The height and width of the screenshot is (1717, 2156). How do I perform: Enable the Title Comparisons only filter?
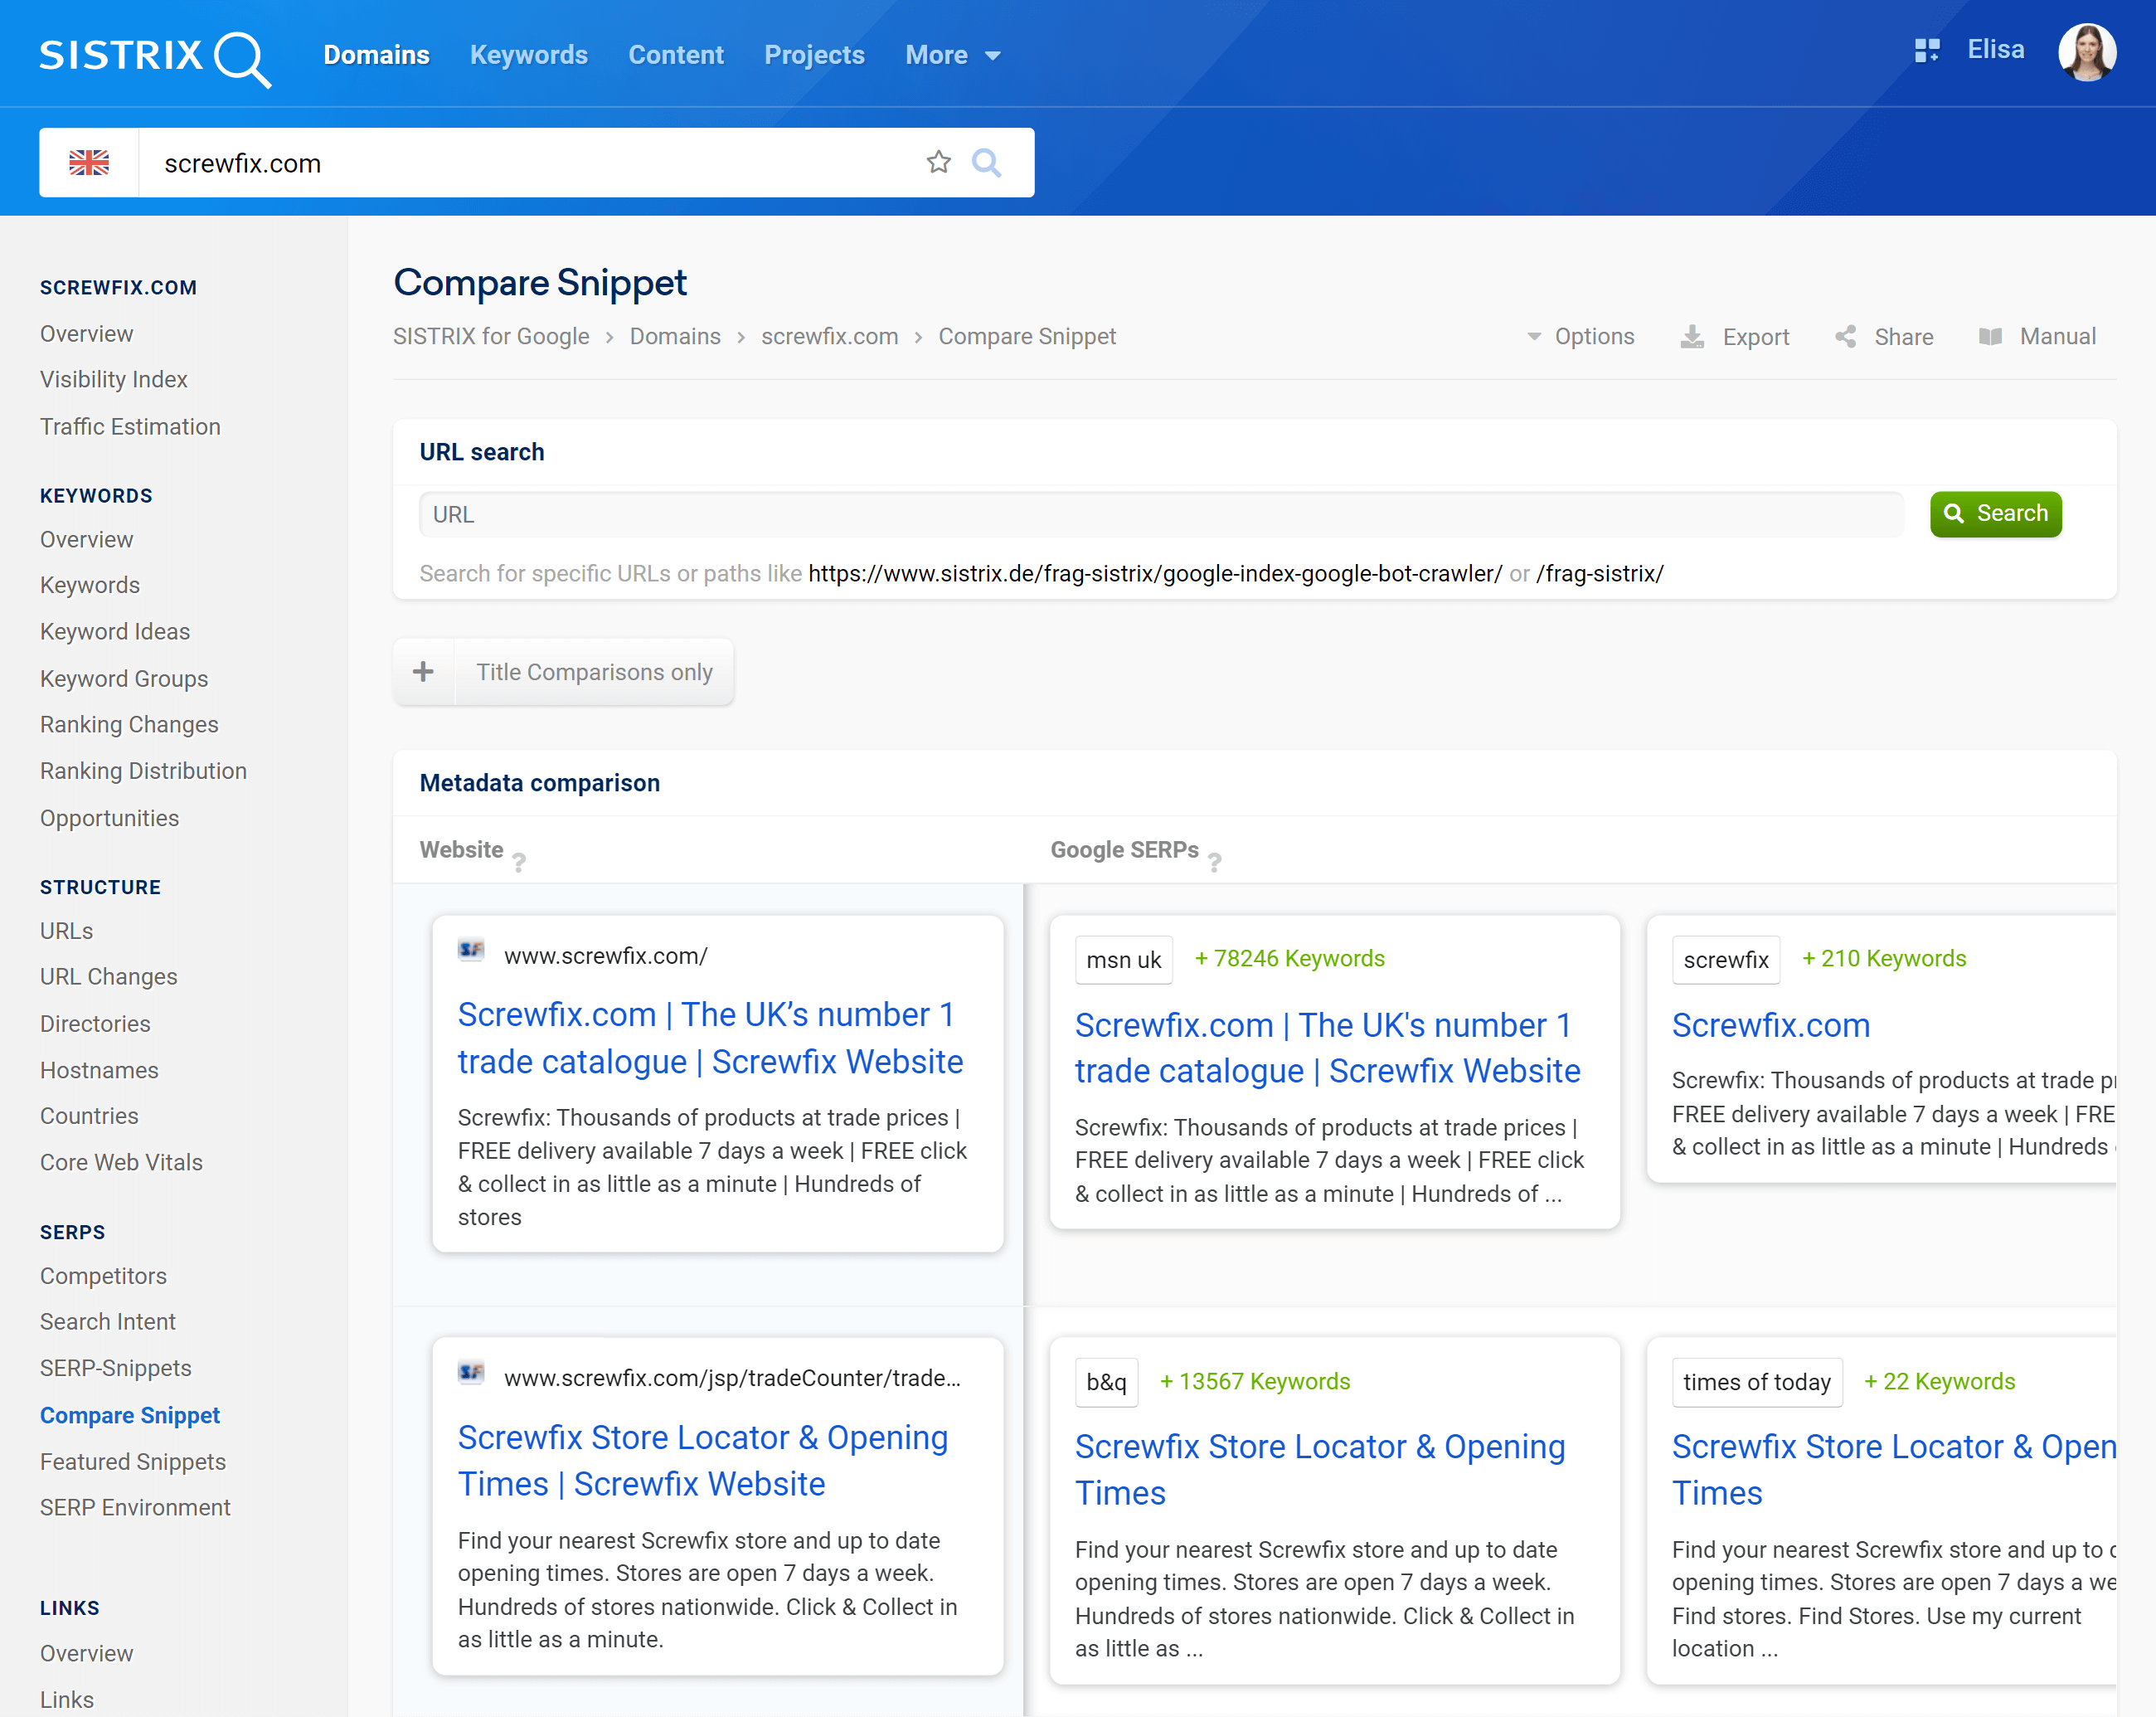pos(594,671)
